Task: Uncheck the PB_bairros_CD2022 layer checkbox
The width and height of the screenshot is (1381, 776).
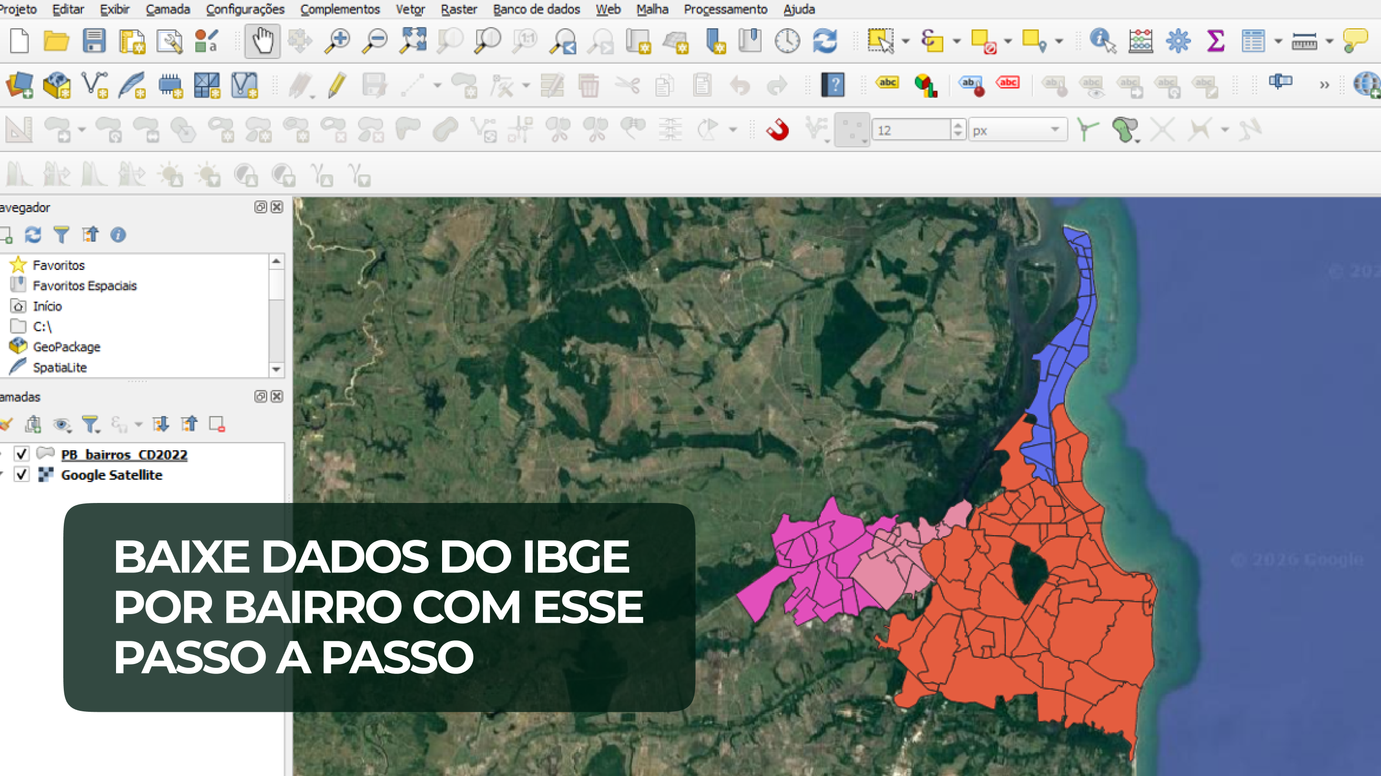Action: (22, 454)
